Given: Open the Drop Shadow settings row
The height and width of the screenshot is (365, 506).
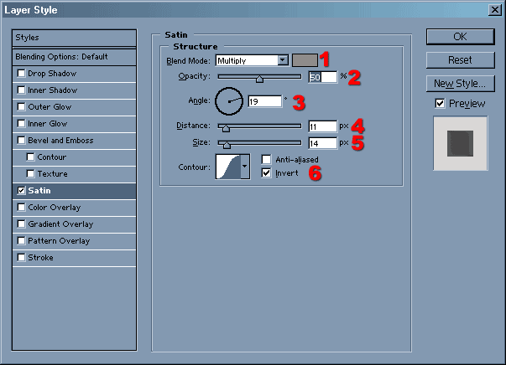Looking at the screenshot, I should 74,74.
